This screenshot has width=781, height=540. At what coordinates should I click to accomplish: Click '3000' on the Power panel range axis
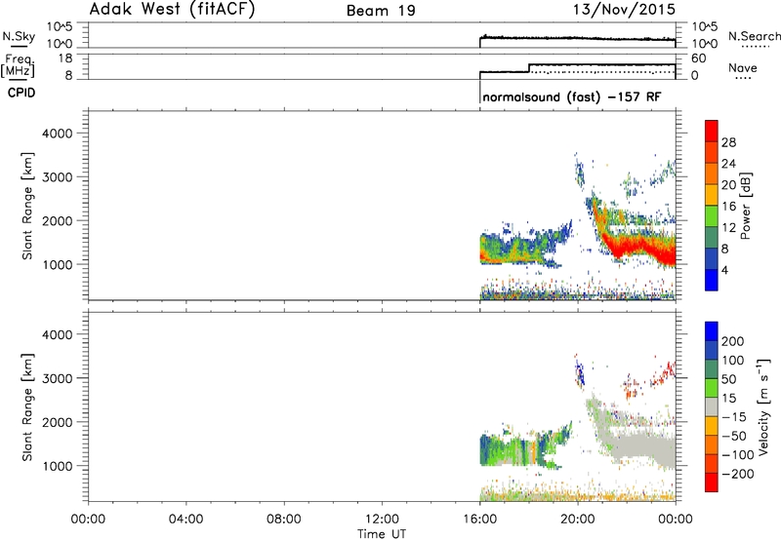click(58, 177)
